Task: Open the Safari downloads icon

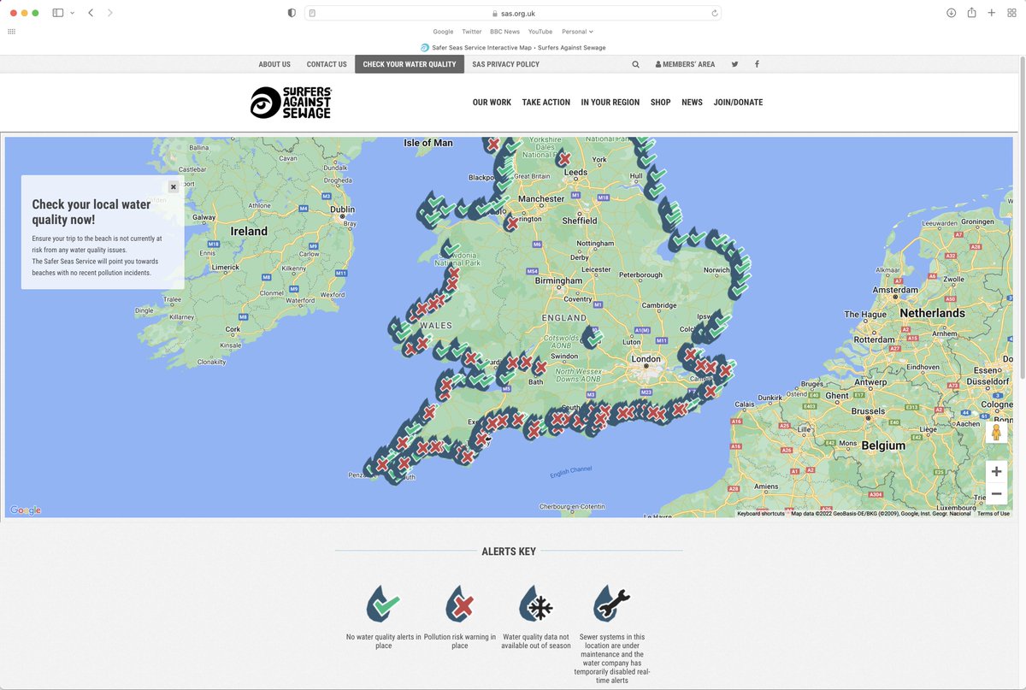Action: 951,13
